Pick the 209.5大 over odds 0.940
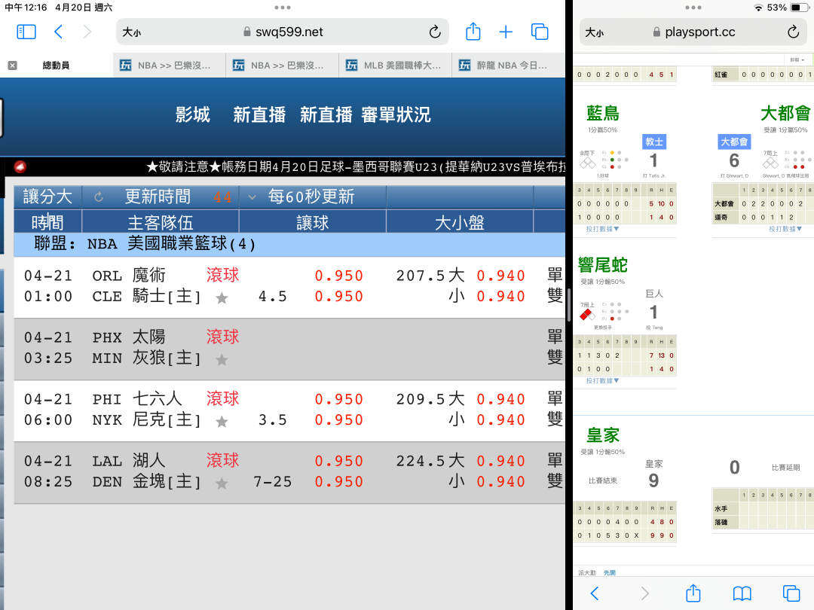 pos(501,399)
